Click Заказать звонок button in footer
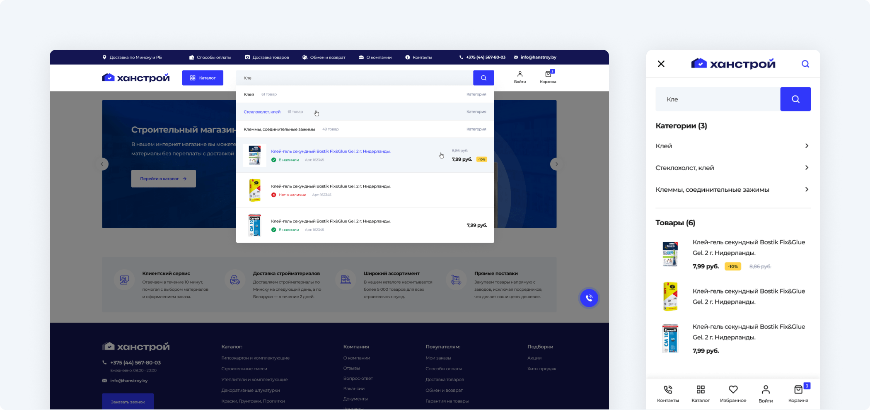Screen dimensions: 870x410 (x=128, y=401)
